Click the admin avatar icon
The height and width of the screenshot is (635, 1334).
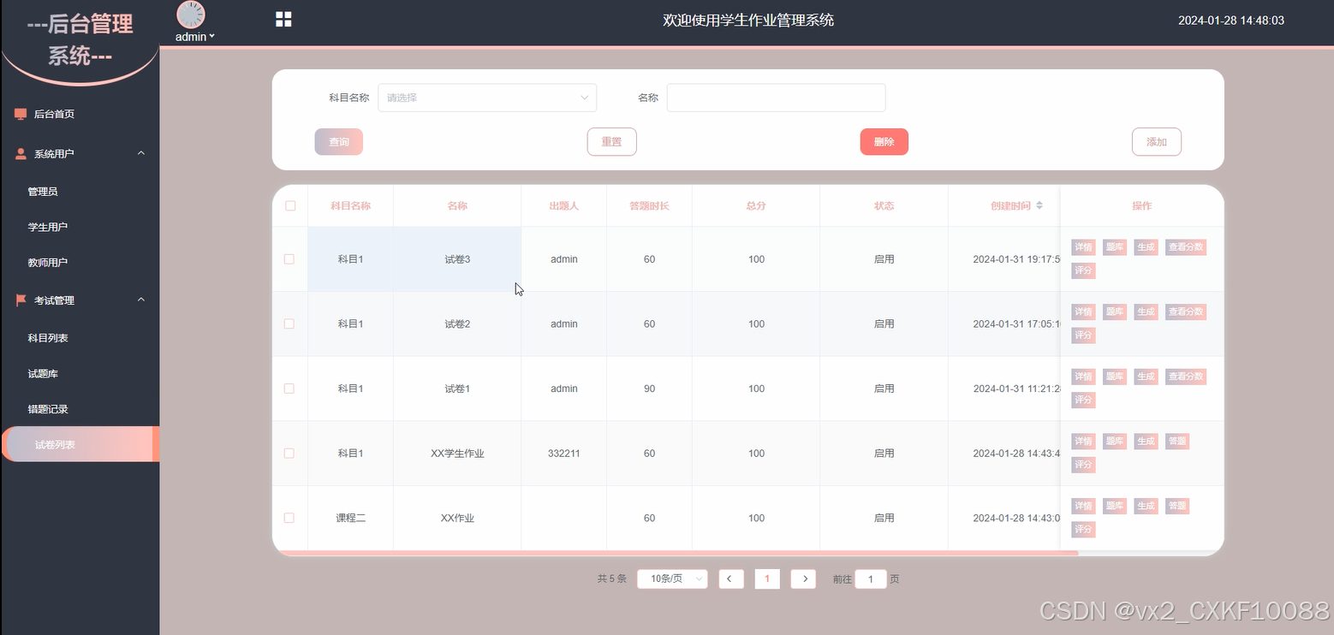(x=191, y=15)
